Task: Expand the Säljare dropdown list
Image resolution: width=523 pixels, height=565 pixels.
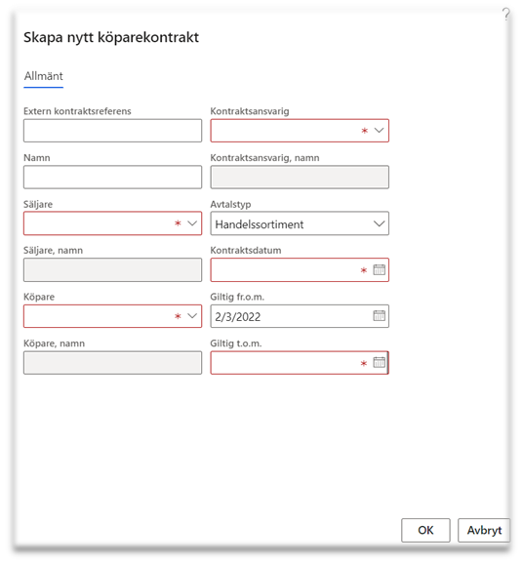Action: coord(192,223)
